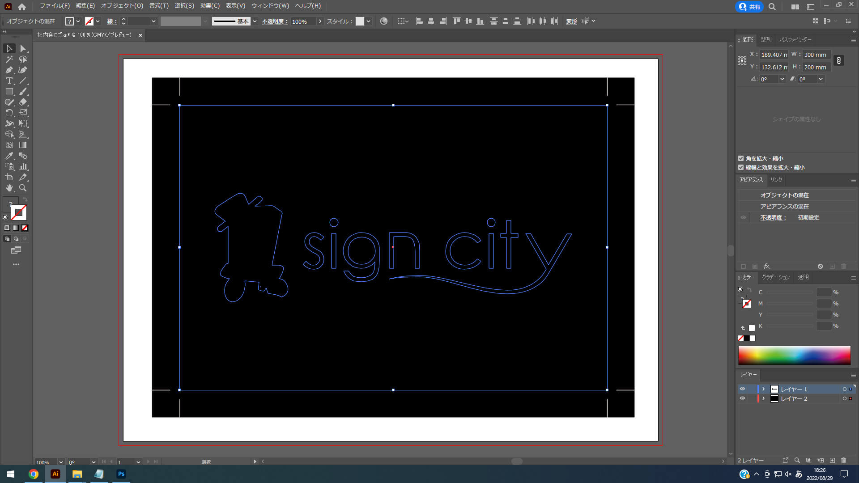Select the Lasso tool
Image resolution: width=859 pixels, height=483 pixels.
[23, 59]
